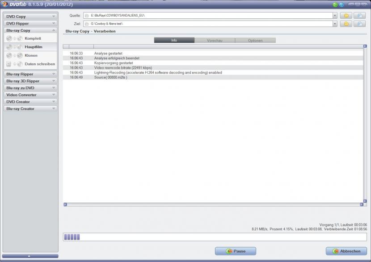Open the Ziel path dropdown arrow

pyautogui.click(x=335, y=24)
